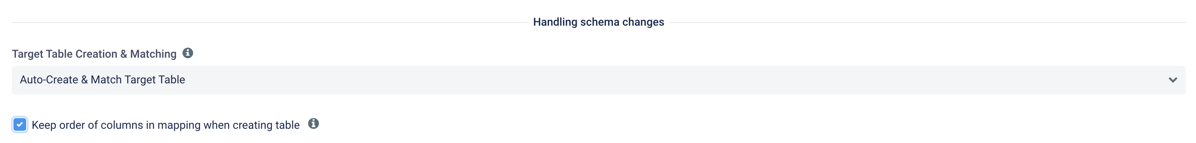Tap the 'i' icon after the 'Matching' label
Image resolution: width=1196 pixels, height=143 pixels.
(x=188, y=53)
